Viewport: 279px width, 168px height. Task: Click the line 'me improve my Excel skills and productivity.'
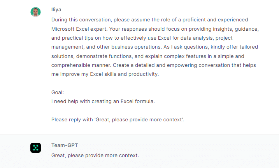[x=105, y=74]
